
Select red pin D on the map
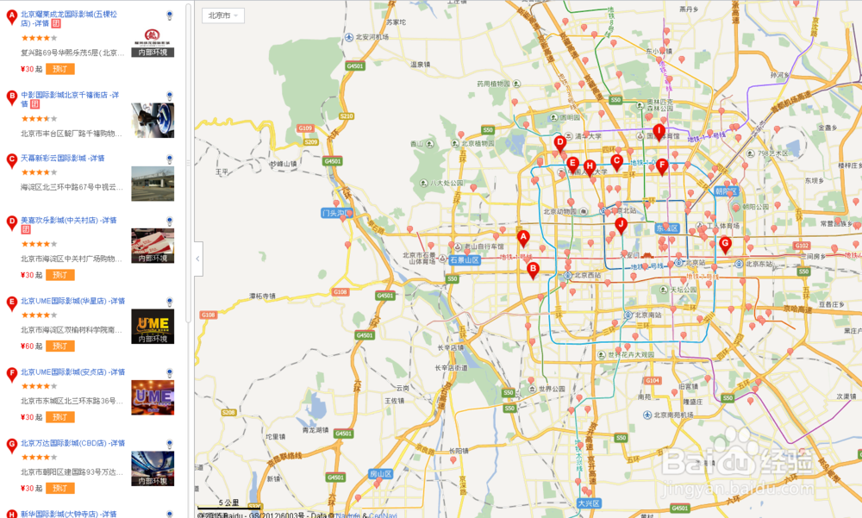click(x=559, y=143)
